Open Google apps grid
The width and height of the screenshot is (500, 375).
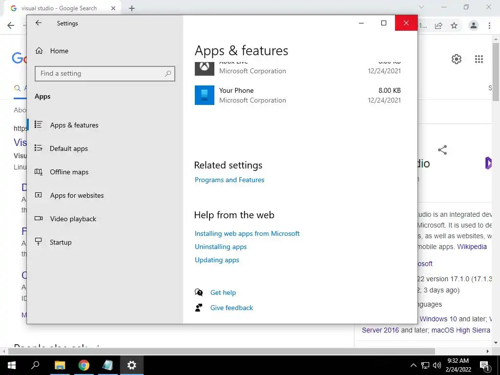tap(479, 59)
